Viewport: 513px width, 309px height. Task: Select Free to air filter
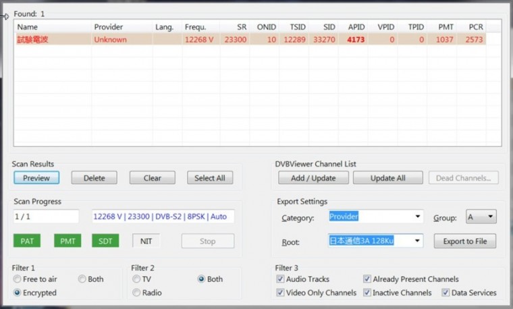[x=35, y=279]
